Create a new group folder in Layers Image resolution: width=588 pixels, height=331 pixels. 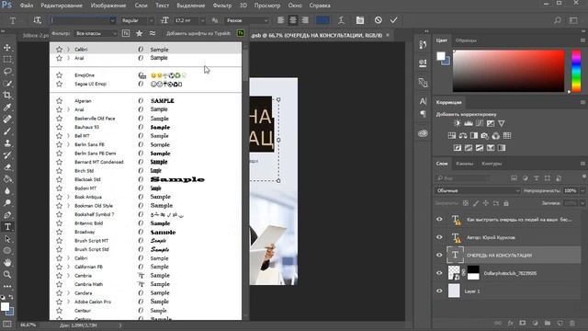coord(548,323)
